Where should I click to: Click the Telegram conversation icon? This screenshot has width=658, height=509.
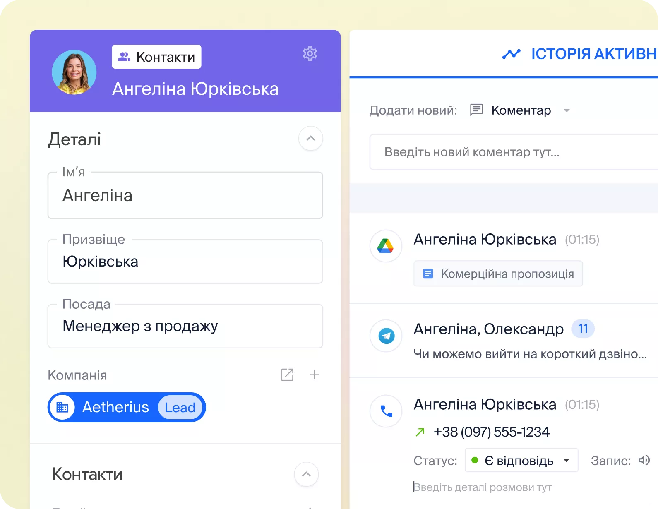click(386, 336)
